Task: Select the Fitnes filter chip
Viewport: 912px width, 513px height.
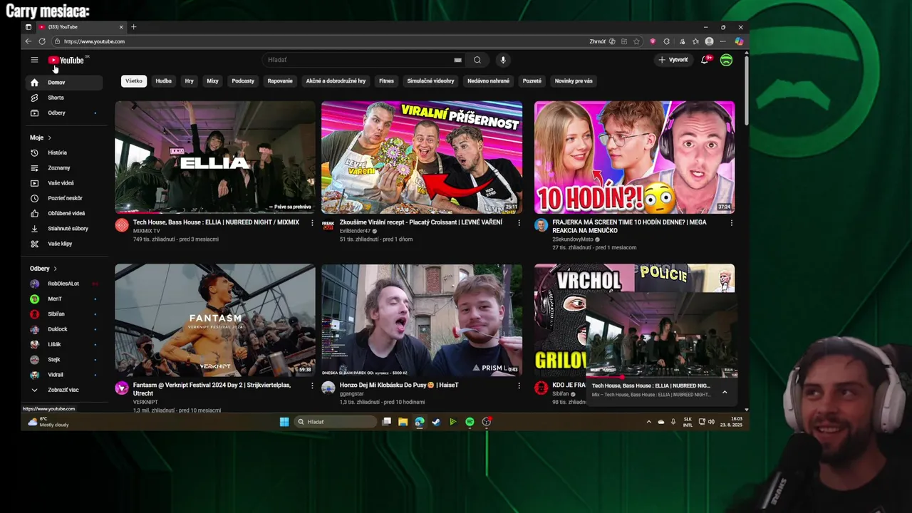Action: pos(386,81)
